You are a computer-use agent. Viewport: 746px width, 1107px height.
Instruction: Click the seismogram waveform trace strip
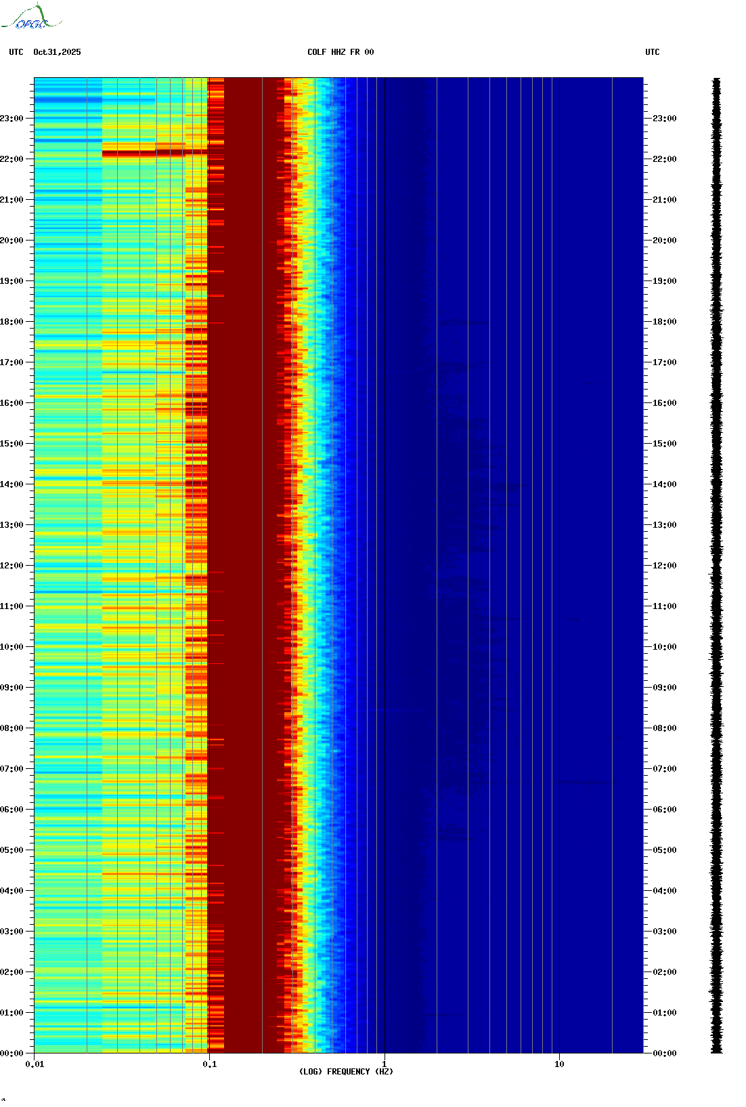[x=716, y=566]
